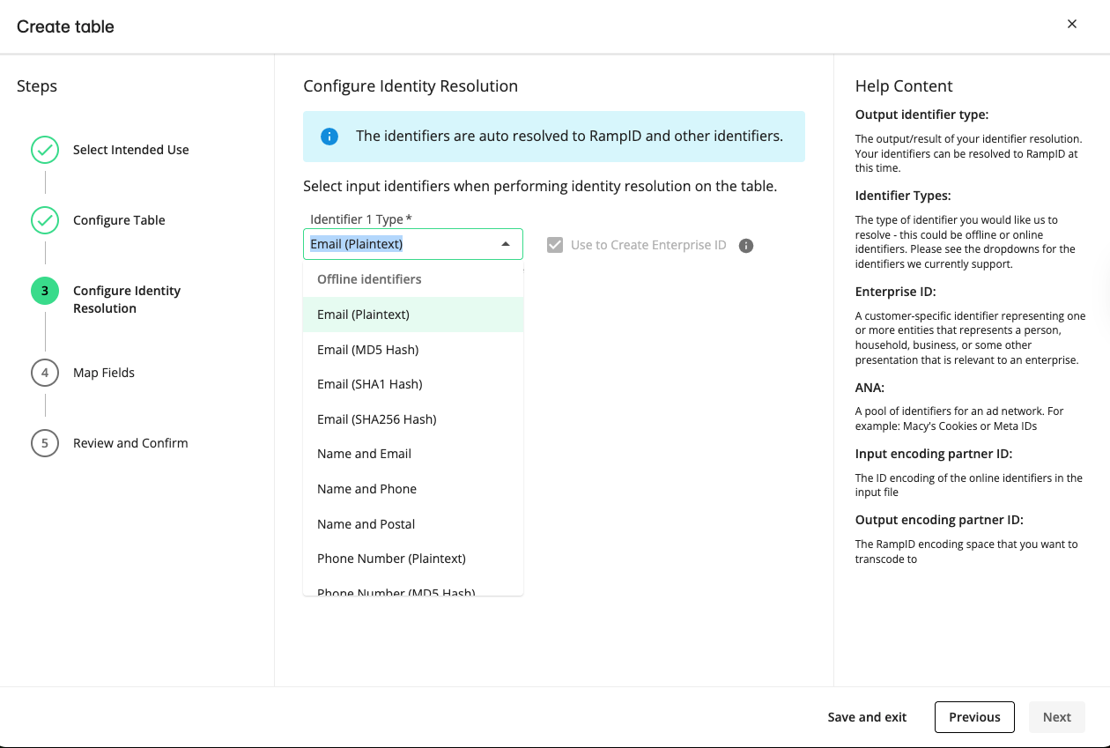Close the Create table dialog

1072,25
